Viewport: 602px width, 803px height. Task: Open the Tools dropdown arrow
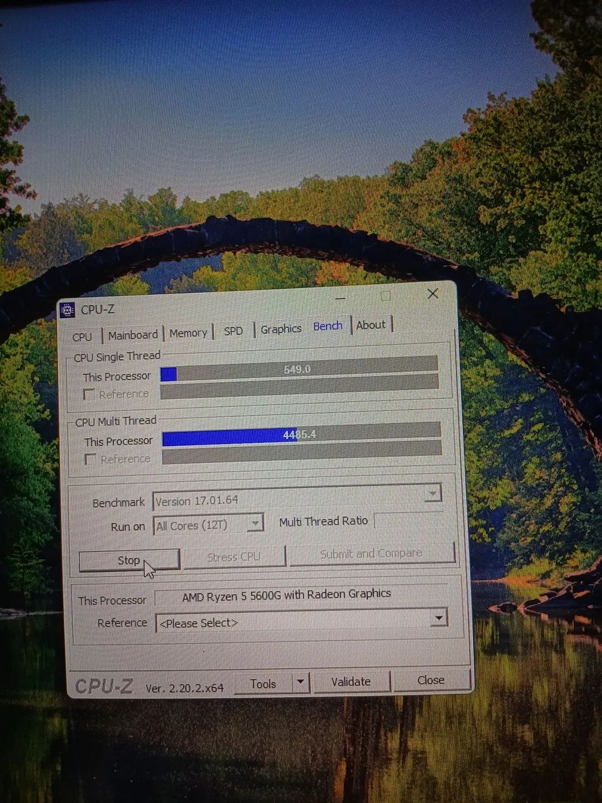(301, 683)
